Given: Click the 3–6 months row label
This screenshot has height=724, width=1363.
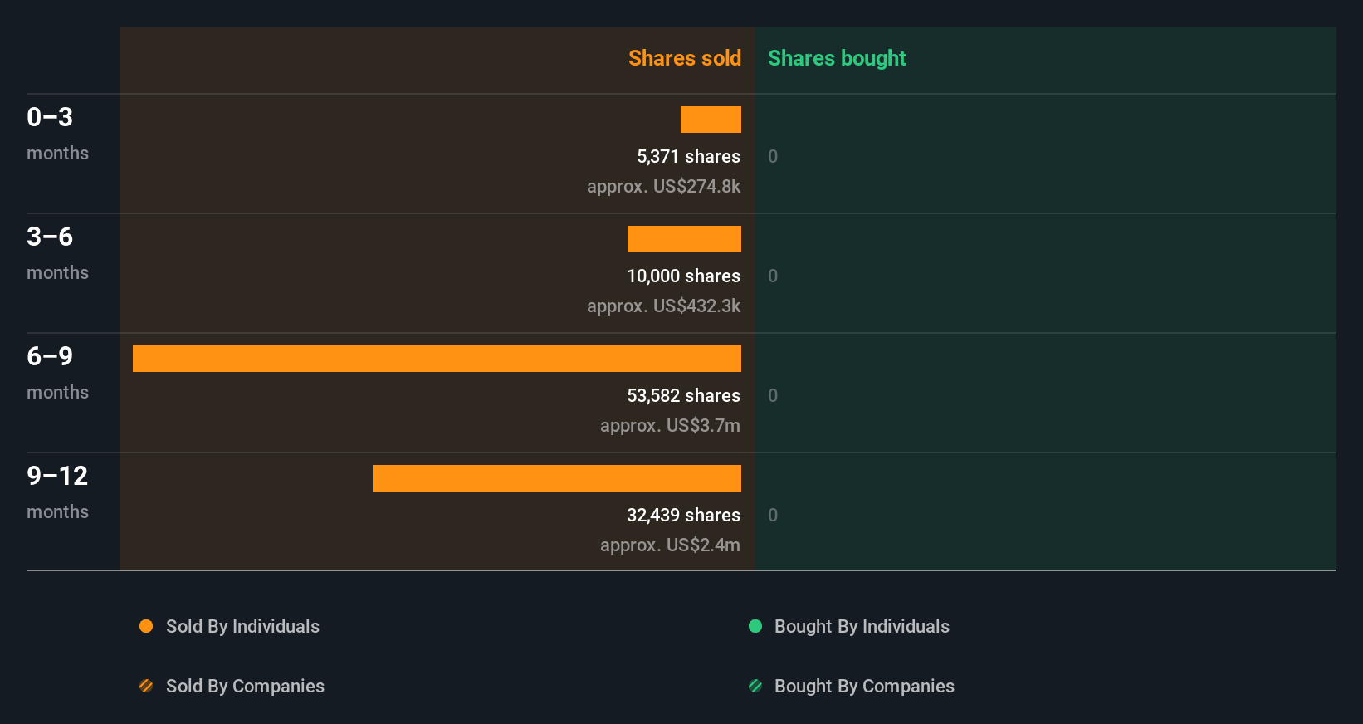Looking at the screenshot, I should [57, 252].
